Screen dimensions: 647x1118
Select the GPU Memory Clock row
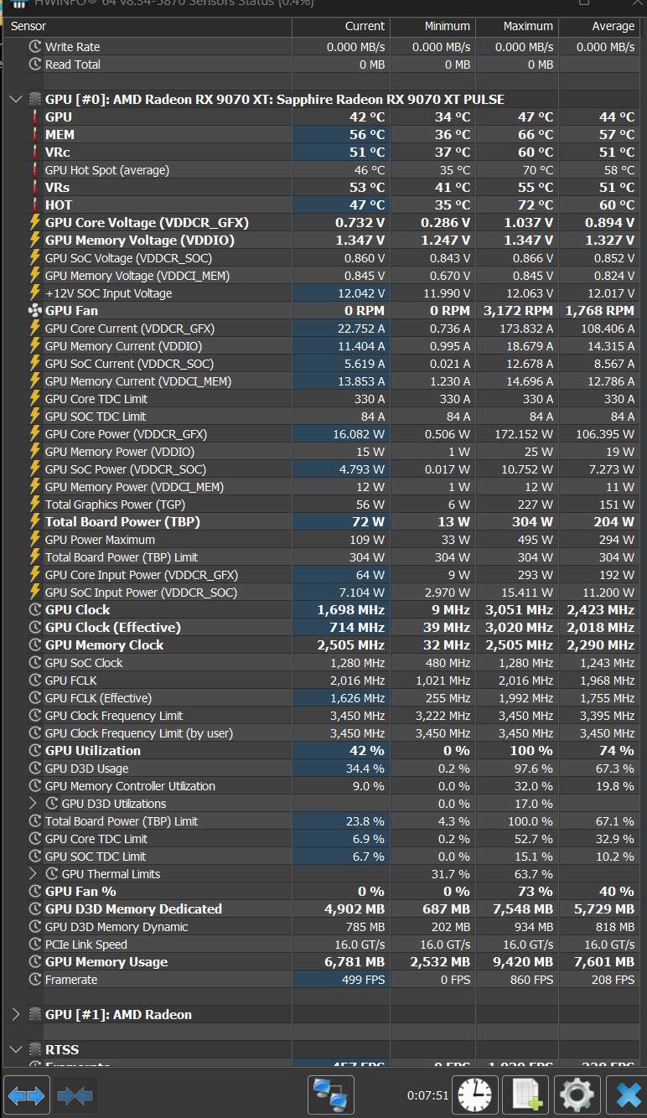(x=323, y=645)
